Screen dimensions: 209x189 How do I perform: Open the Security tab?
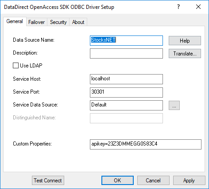click(58, 22)
